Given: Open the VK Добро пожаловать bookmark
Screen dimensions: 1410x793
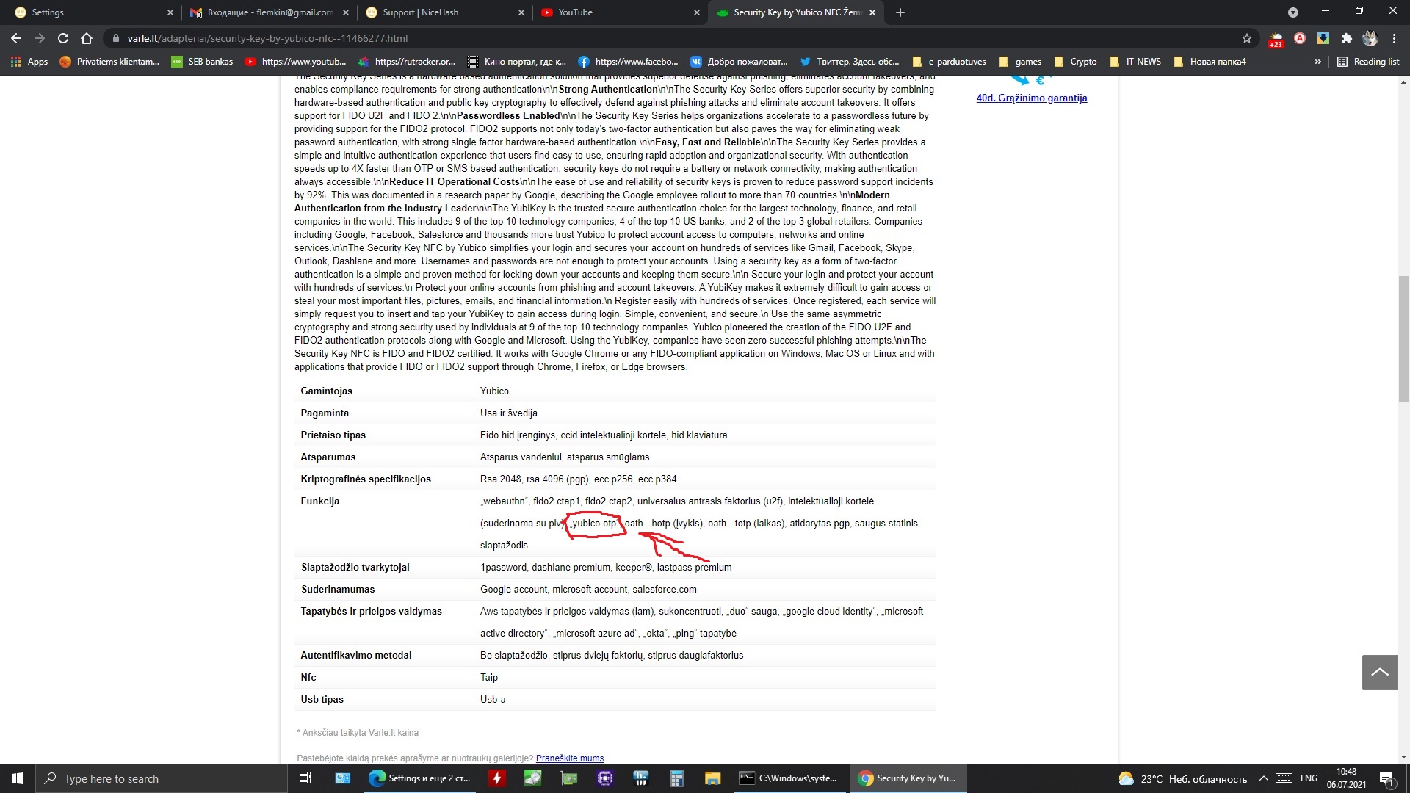Looking at the screenshot, I should coord(740,62).
